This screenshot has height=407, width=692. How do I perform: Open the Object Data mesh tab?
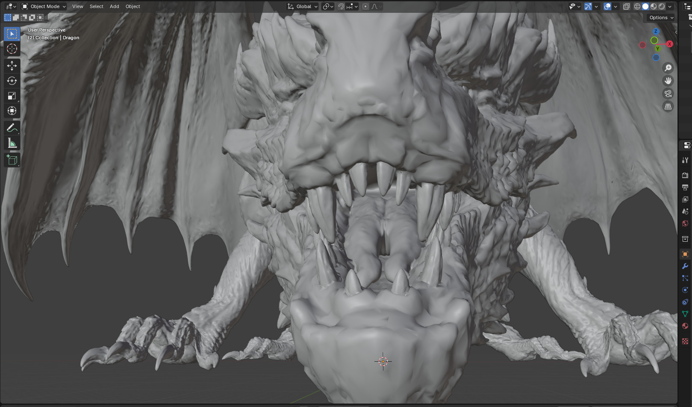685,314
